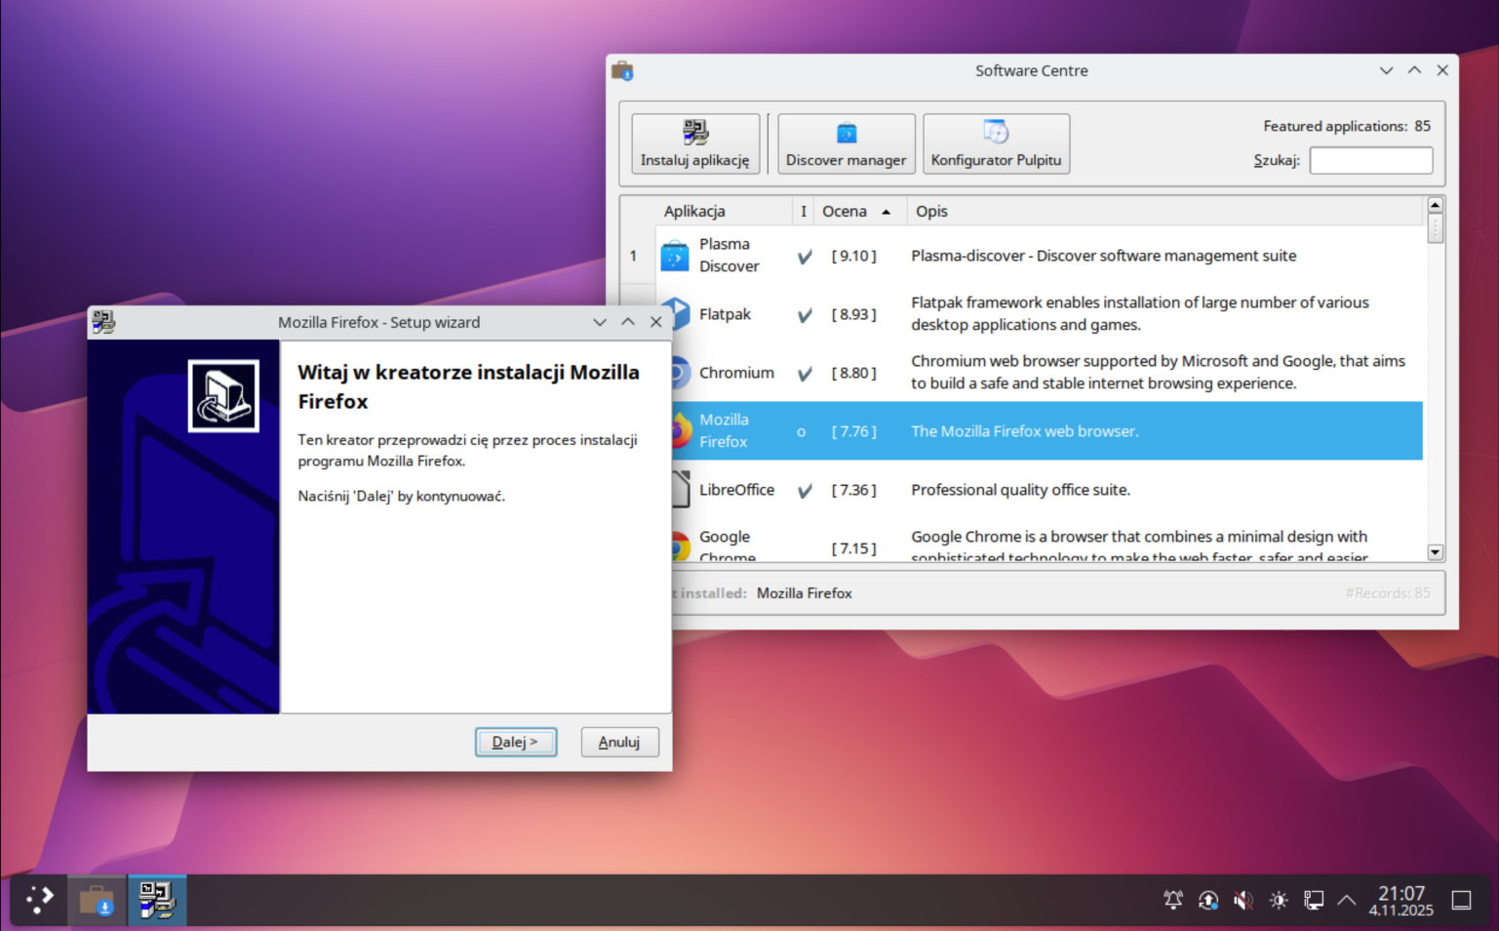Unmute audio via the tray volume icon
Screen dimensions: 1499x931
pyautogui.click(x=1243, y=900)
